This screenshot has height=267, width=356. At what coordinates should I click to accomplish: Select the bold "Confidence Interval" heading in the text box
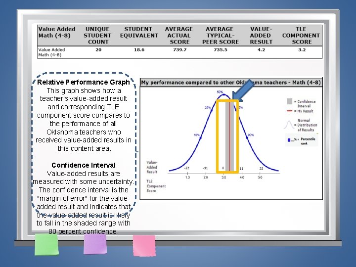click(x=84, y=165)
